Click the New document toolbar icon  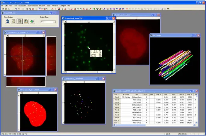click(x=3, y=9)
